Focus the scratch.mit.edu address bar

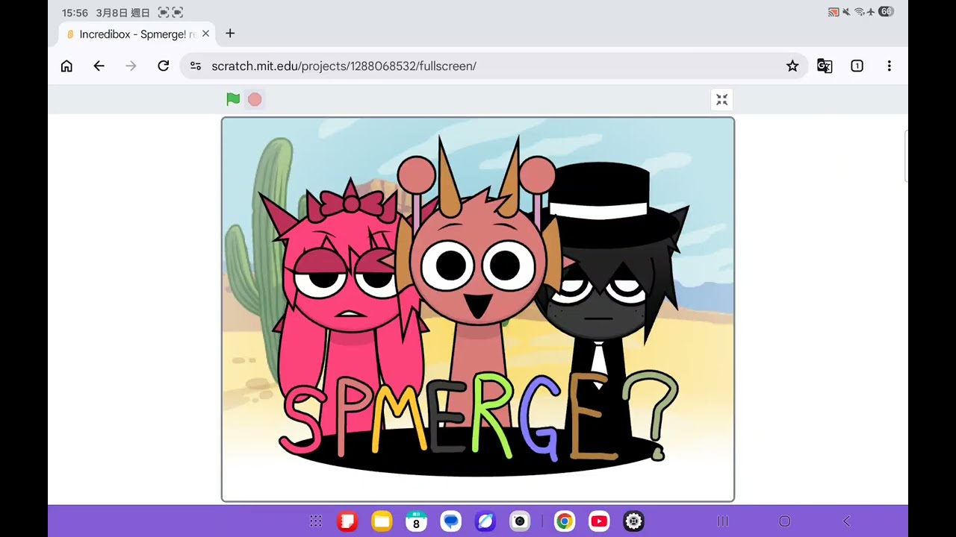tap(494, 66)
